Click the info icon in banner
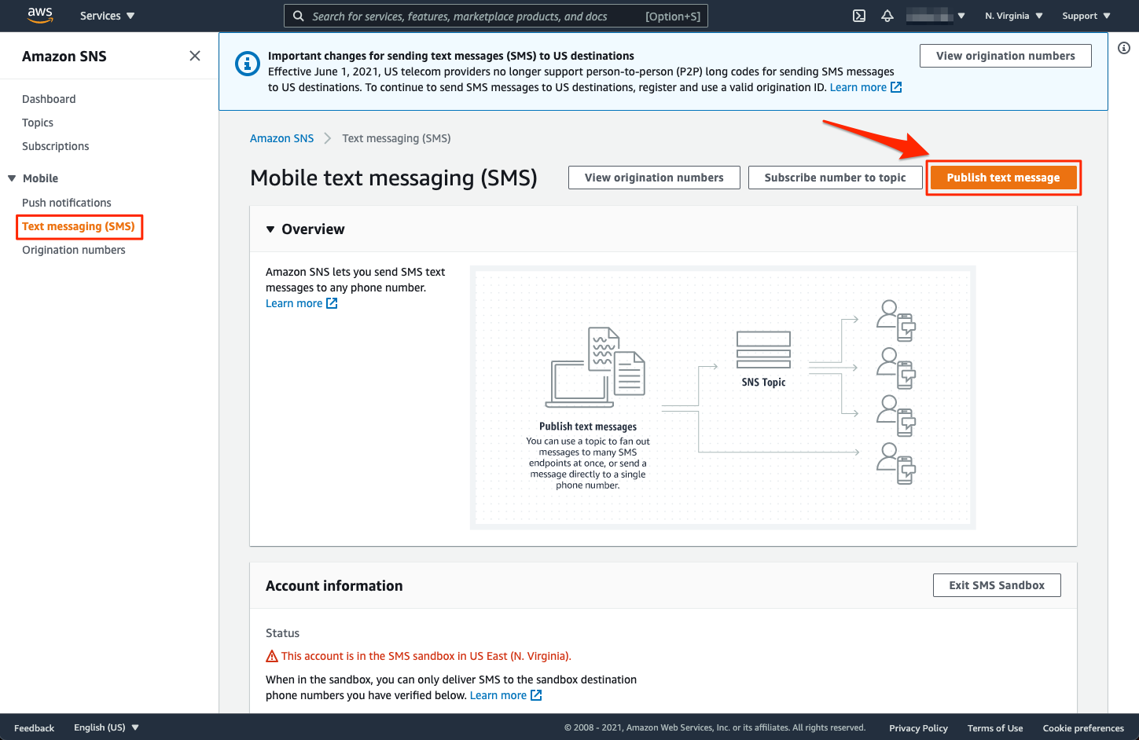 tap(248, 64)
